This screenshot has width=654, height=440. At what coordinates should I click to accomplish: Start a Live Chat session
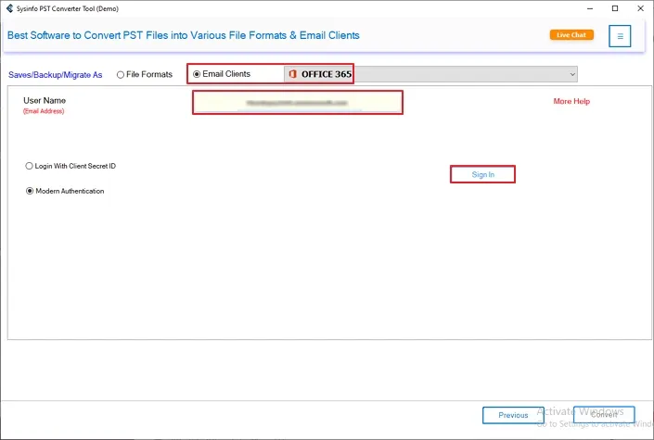pyautogui.click(x=571, y=35)
